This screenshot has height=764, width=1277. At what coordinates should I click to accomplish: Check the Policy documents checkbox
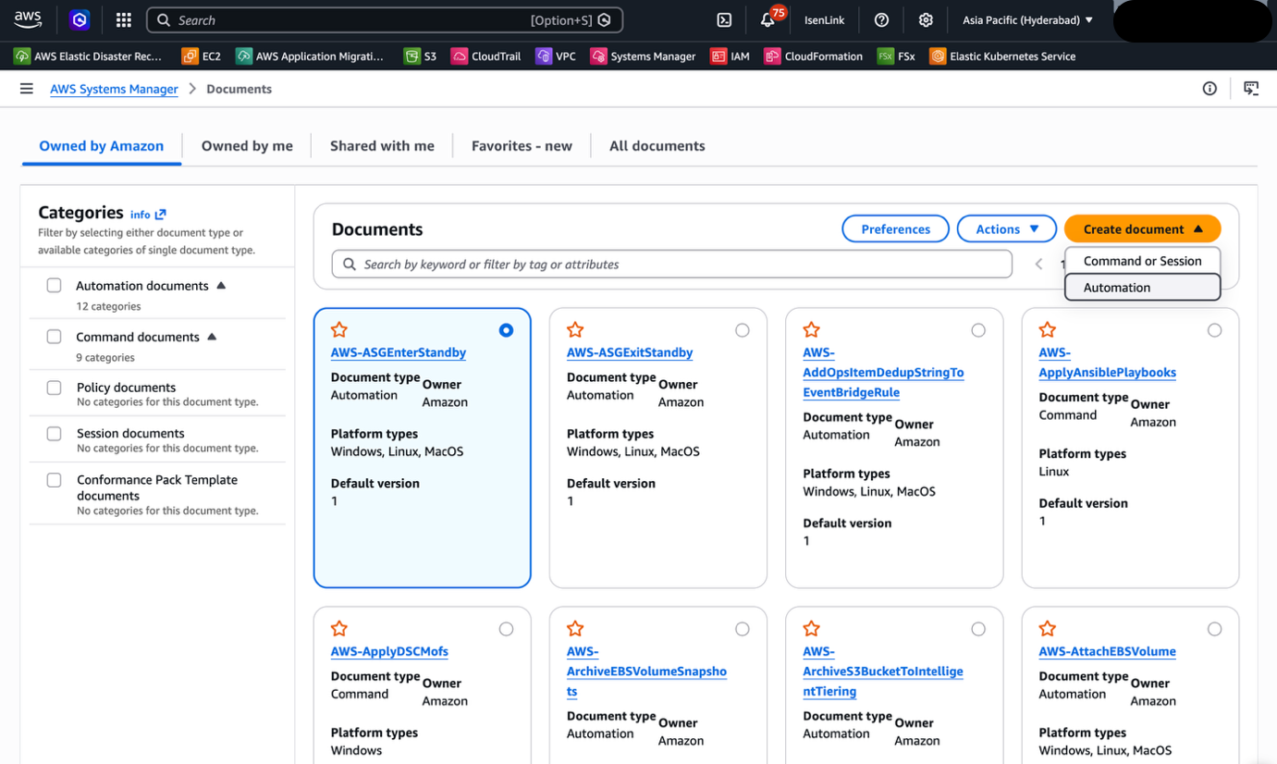pos(55,388)
